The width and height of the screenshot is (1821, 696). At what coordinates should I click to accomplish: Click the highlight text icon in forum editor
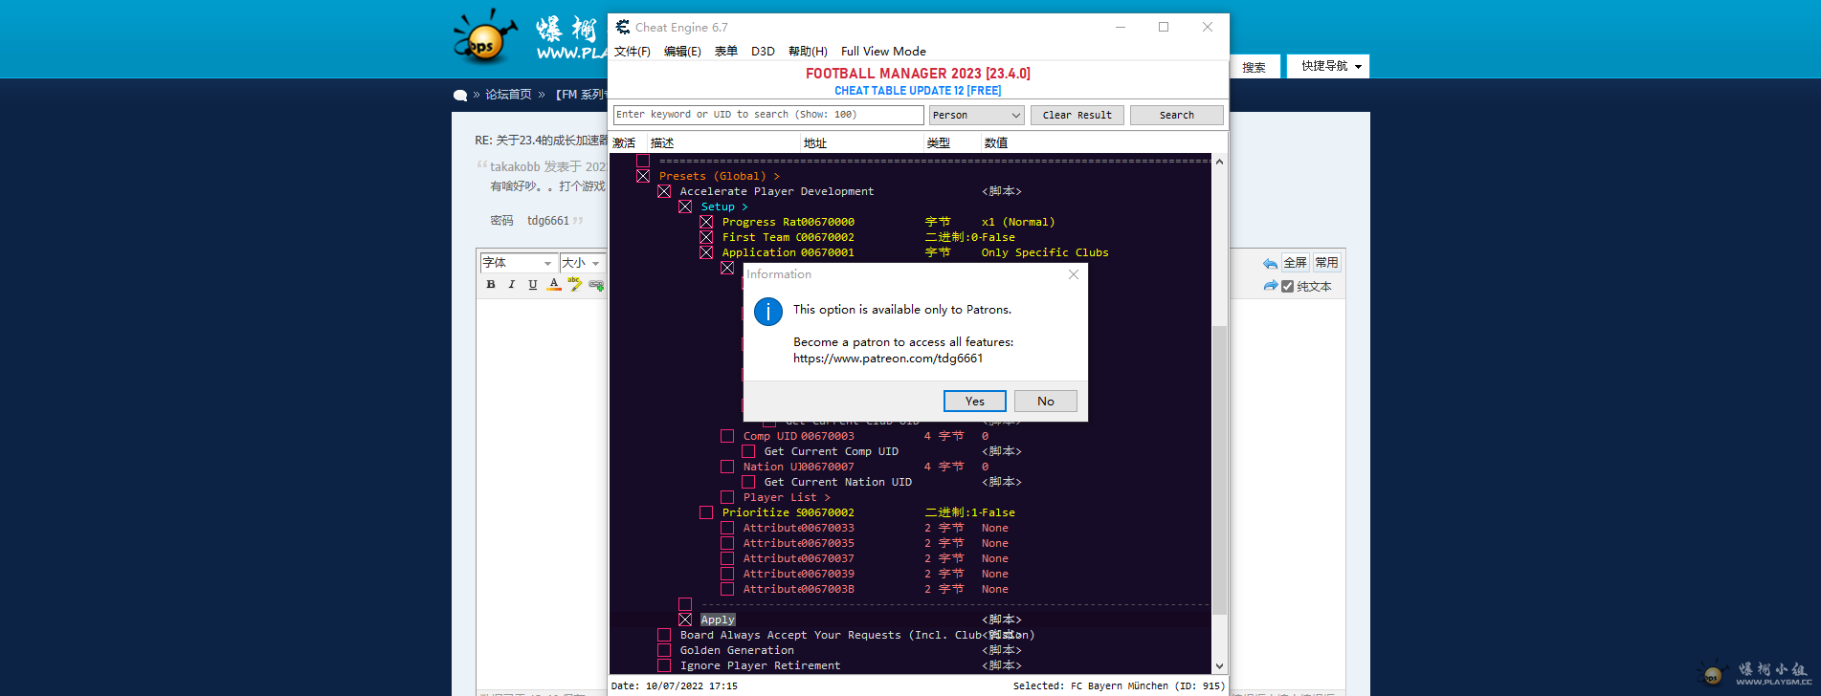pyautogui.click(x=575, y=284)
